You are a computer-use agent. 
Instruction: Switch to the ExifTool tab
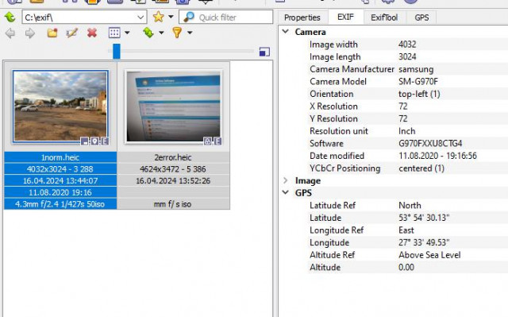pyautogui.click(x=384, y=17)
